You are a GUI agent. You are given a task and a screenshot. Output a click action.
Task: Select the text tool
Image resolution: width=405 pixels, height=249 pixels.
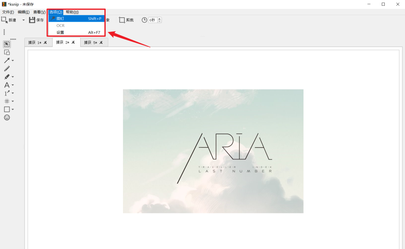pos(7,85)
